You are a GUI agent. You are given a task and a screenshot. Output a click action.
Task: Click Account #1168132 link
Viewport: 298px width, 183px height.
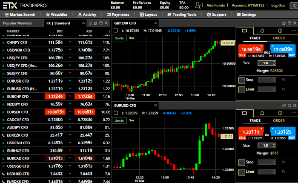pyautogui.click(x=248, y=6)
